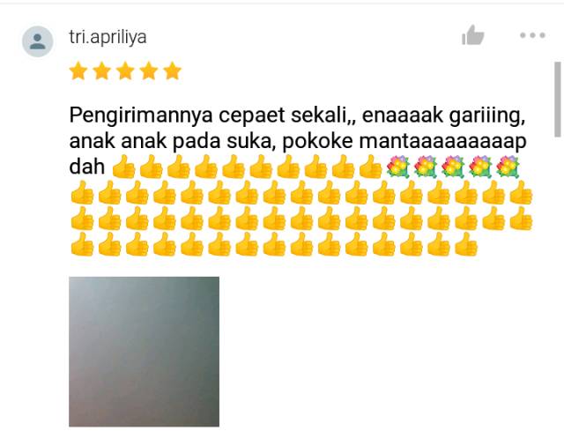This screenshot has width=564, height=431.
Task: Click the word "Pengirimannya" in review
Action: click(x=141, y=116)
